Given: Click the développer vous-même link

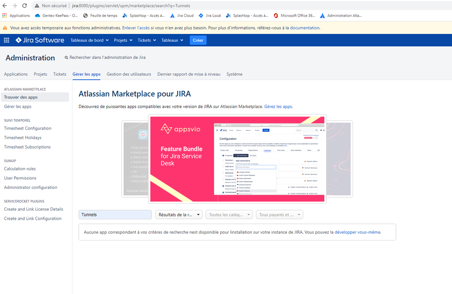Looking at the screenshot, I should click(x=357, y=232).
